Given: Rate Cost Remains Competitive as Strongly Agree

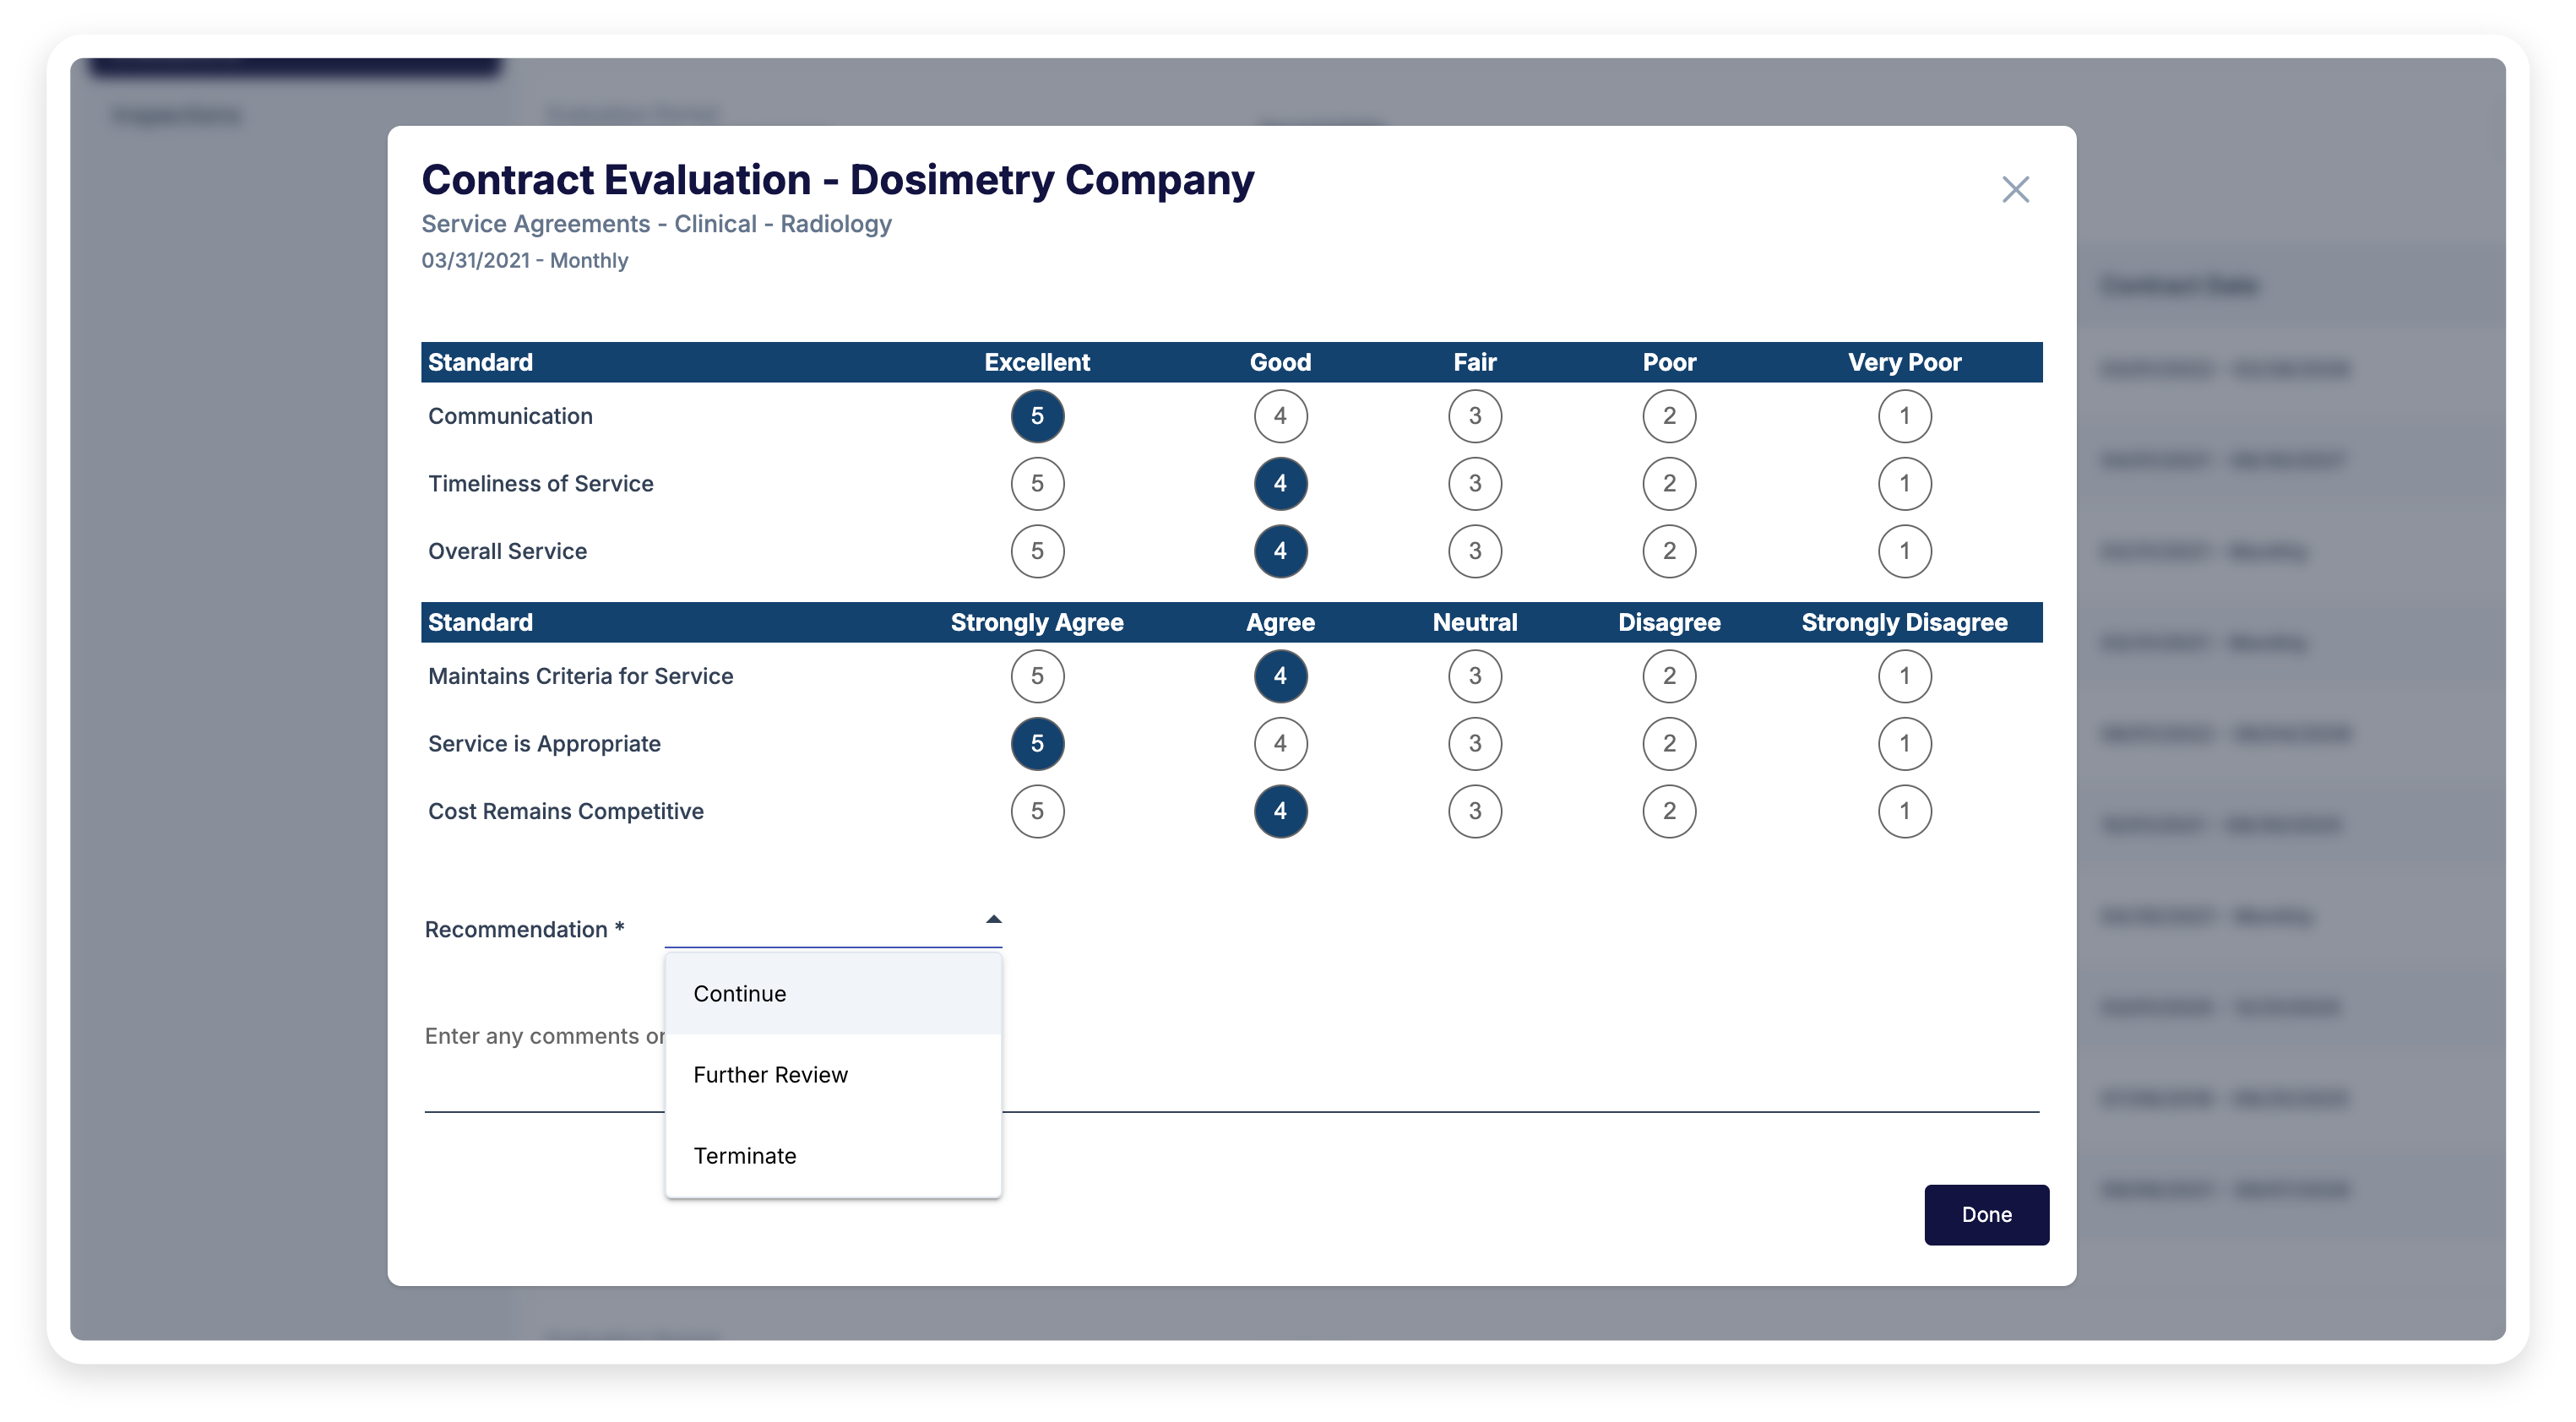Looking at the screenshot, I should (1037, 811).
